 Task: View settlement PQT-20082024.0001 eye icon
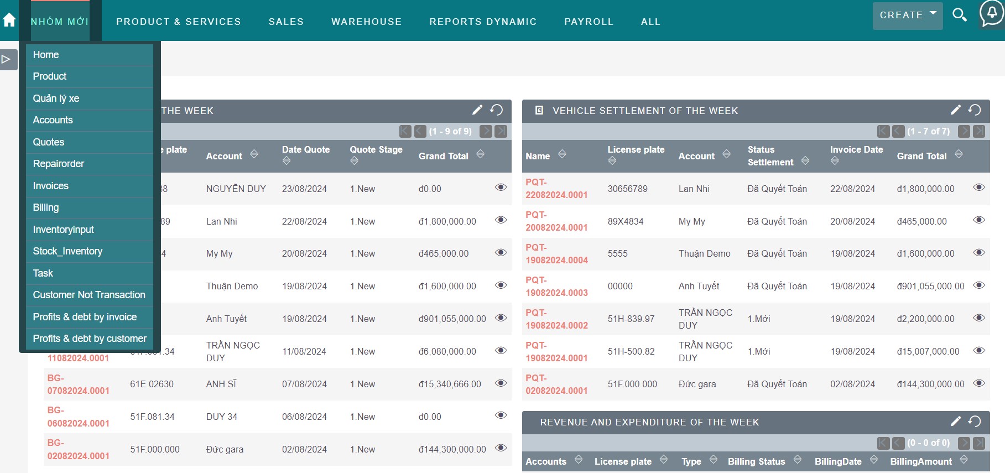point(979,220)
